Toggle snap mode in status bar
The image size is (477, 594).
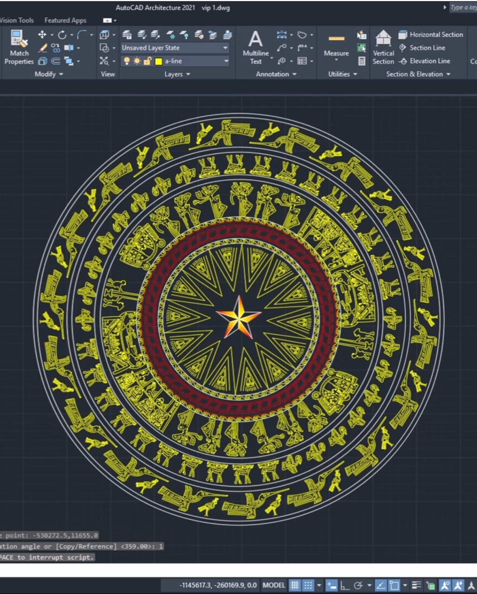[x=308, y=586]
